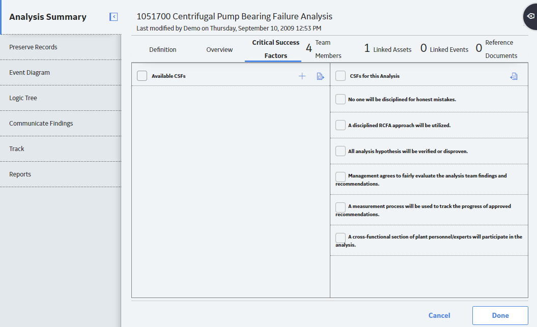Click the Done button

500,315
